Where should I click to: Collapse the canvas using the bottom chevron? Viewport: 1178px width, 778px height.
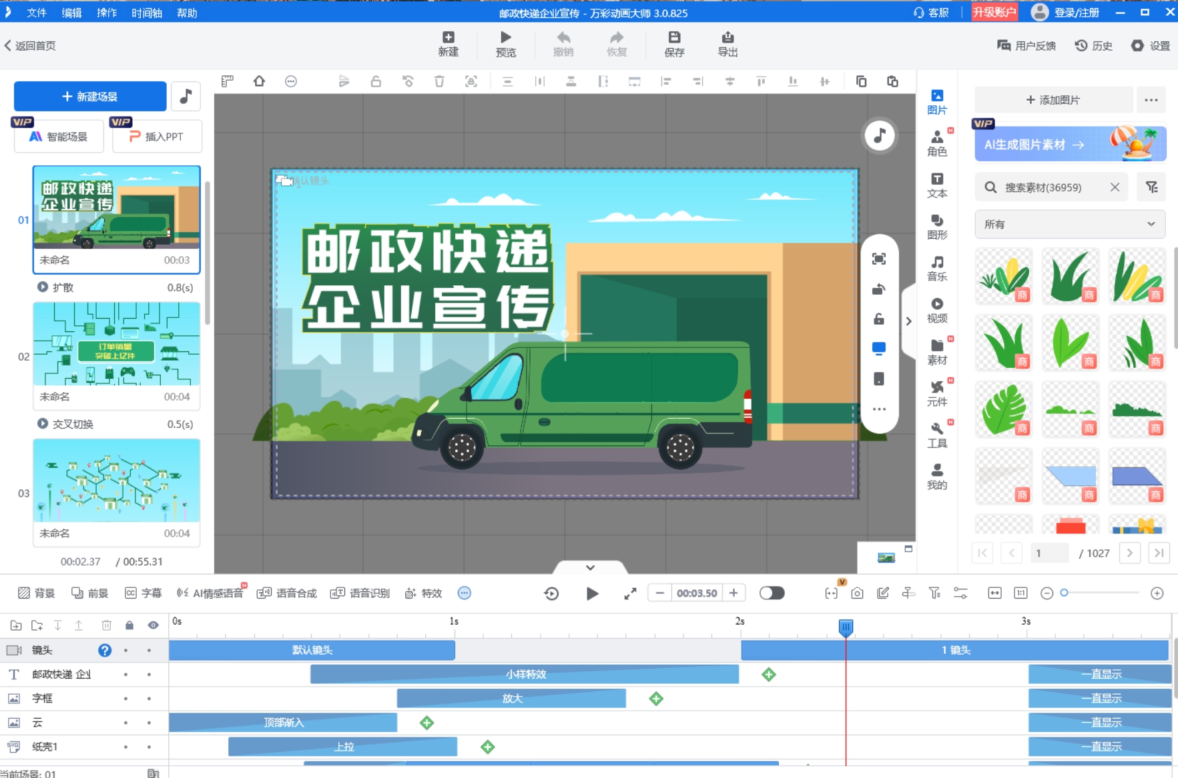590,567
